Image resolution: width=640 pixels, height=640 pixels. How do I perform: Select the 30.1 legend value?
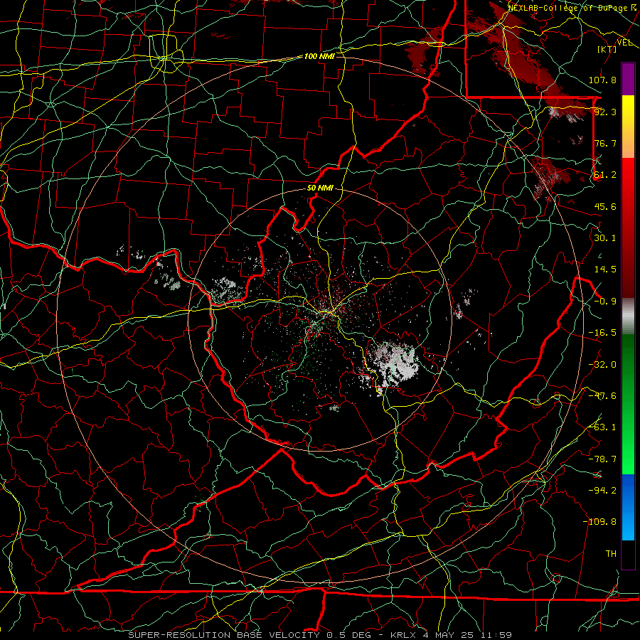click(605, 238)
